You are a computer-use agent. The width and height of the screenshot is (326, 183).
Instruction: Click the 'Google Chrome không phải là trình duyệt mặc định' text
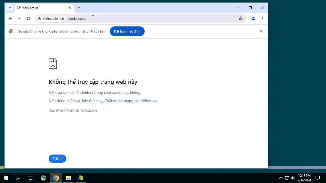62,31
